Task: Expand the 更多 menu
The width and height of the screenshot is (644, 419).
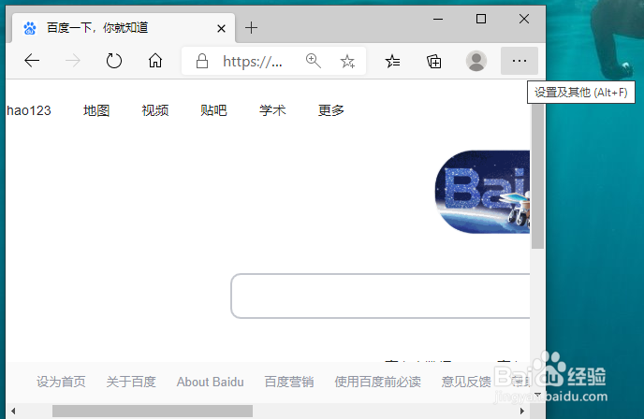Action: [x=331, y=110]
